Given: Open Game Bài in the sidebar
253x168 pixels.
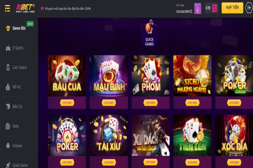Looking at the screenshot, I should coord(19,28).
